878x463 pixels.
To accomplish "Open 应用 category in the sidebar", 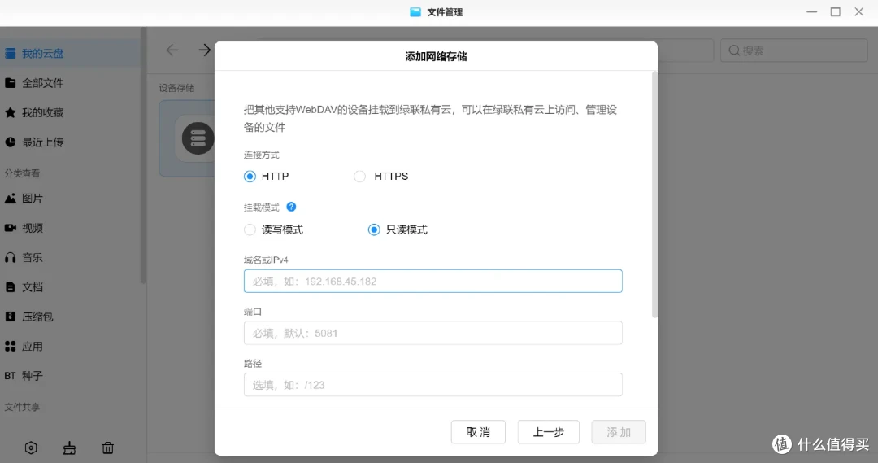I will [x=70, y=347].
